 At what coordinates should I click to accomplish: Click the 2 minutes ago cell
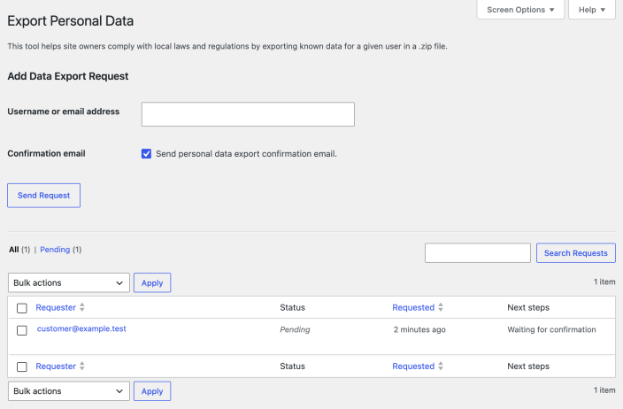coord(419,329)
